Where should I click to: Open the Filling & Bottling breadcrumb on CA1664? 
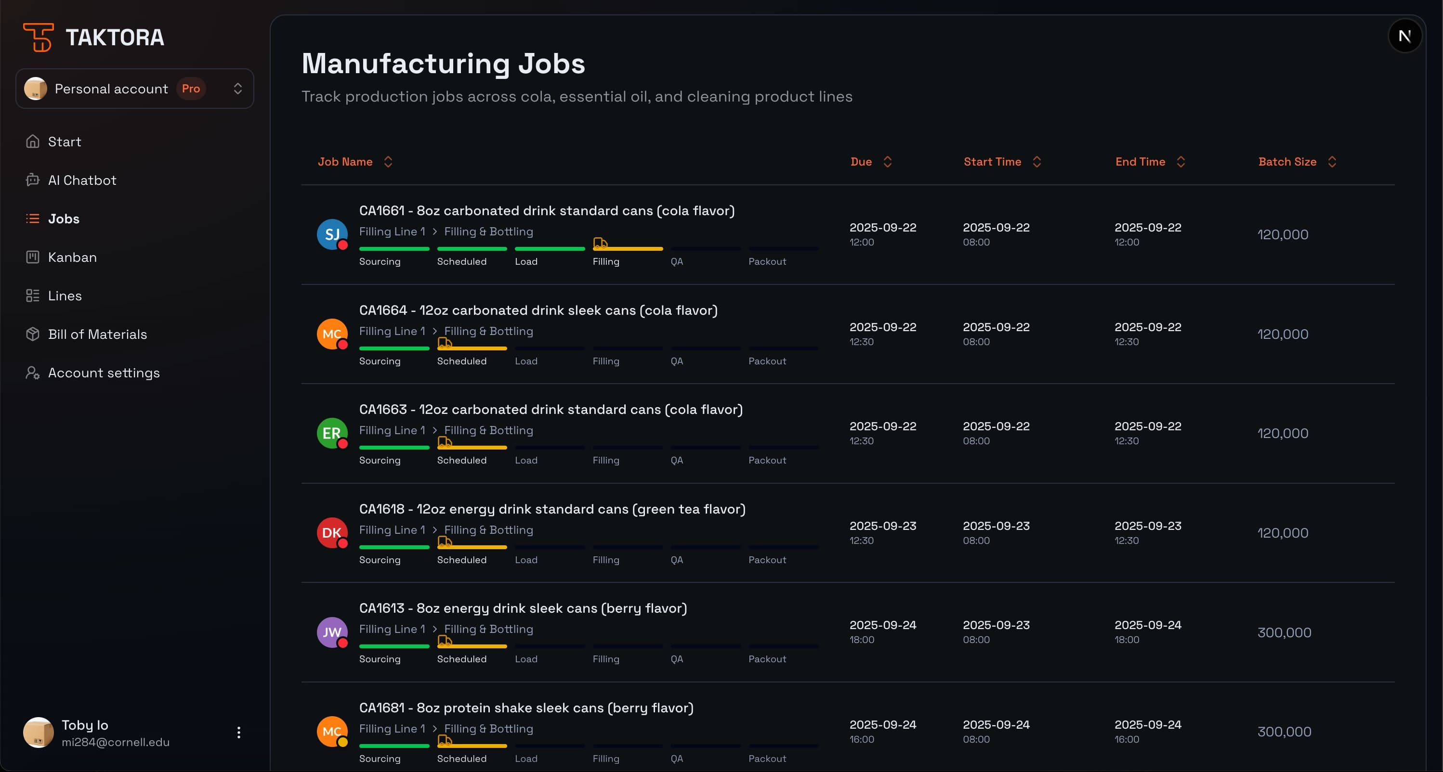tap(488, 331)
